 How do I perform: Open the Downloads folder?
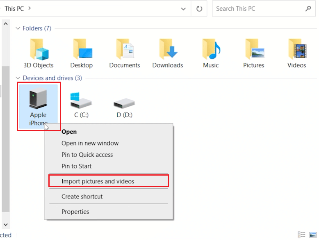click(168, 53)
